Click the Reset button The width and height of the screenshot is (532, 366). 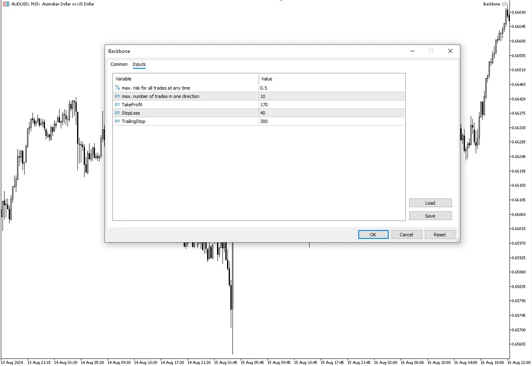click(x=440, y=235)
